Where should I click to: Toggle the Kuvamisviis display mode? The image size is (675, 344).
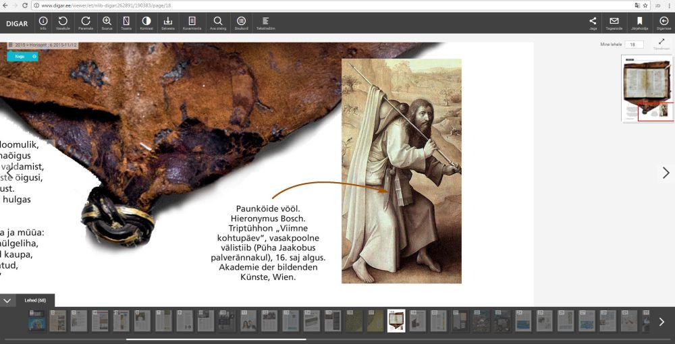(x=192, y=22)
